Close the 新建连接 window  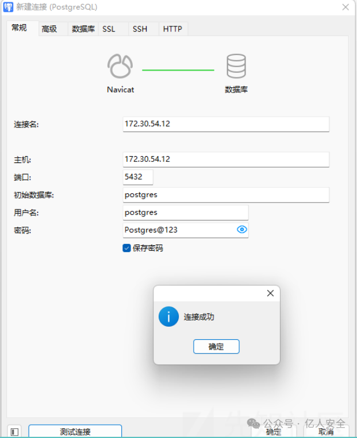(346, 7)
